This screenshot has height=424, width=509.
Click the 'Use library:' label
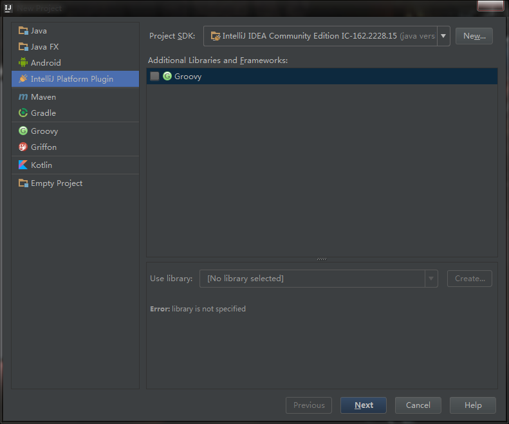pyautogui.click(x=171, y=279)
